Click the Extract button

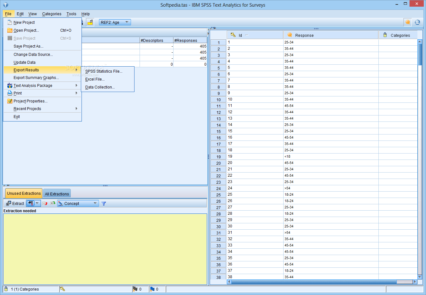tap(15, 203)
